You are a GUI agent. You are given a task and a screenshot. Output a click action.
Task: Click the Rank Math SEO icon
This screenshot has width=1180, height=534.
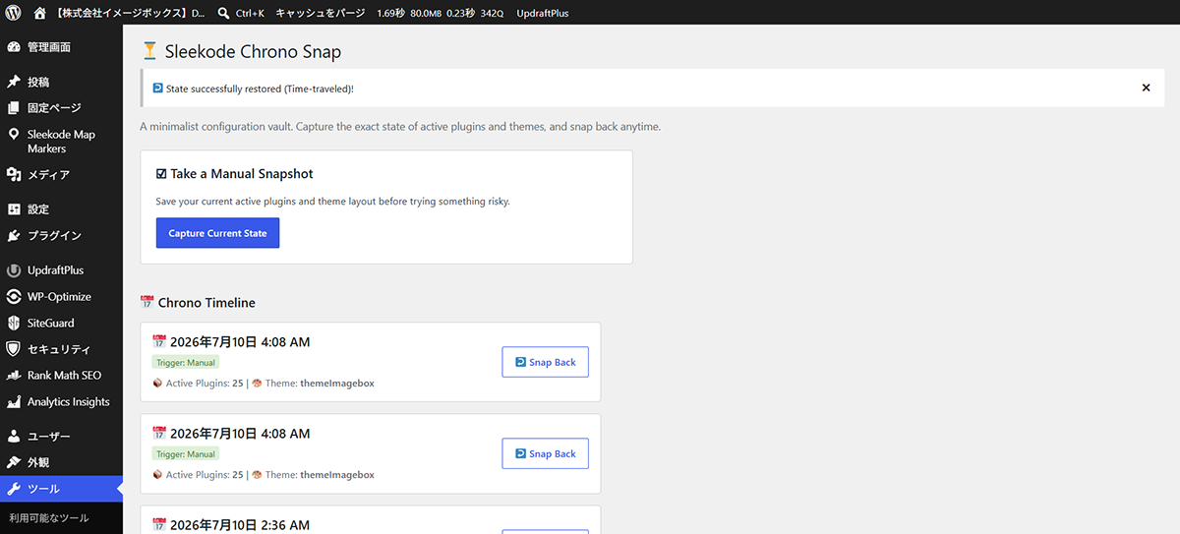(x=14, y=376)
